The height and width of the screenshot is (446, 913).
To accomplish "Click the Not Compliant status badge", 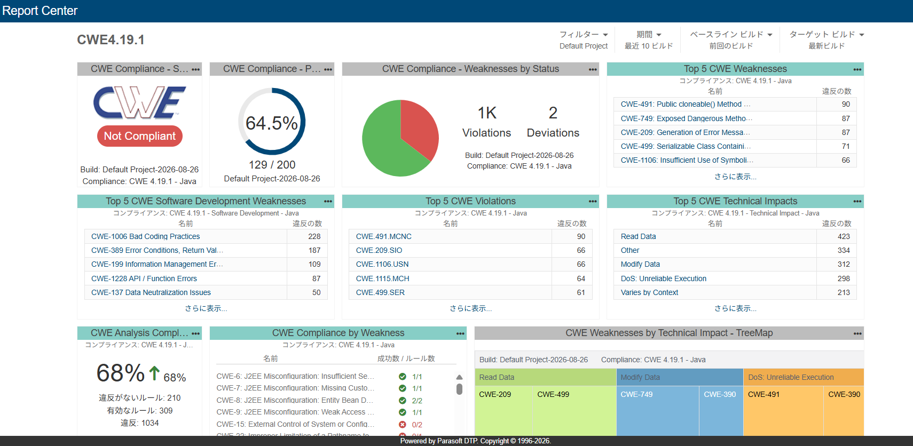I will [140, 136].
